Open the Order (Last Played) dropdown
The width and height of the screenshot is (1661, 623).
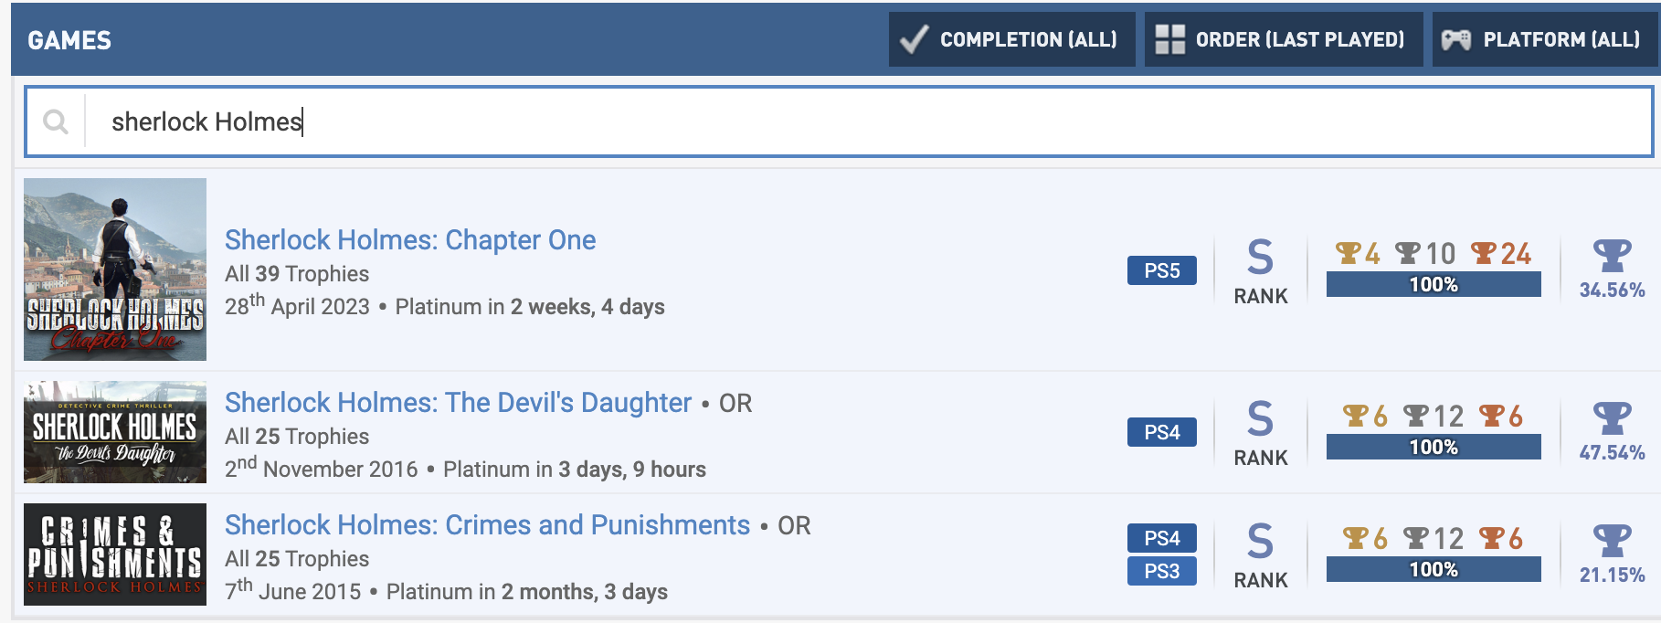click(1284, 39)
